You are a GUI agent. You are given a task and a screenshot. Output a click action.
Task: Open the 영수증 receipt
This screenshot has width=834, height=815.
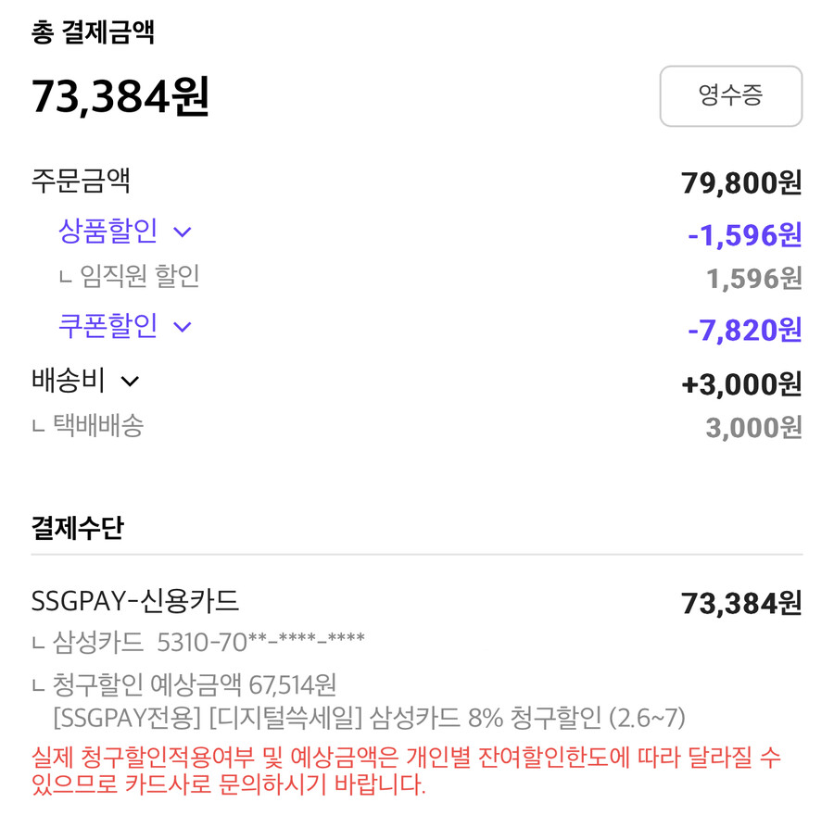coord(730,95)
